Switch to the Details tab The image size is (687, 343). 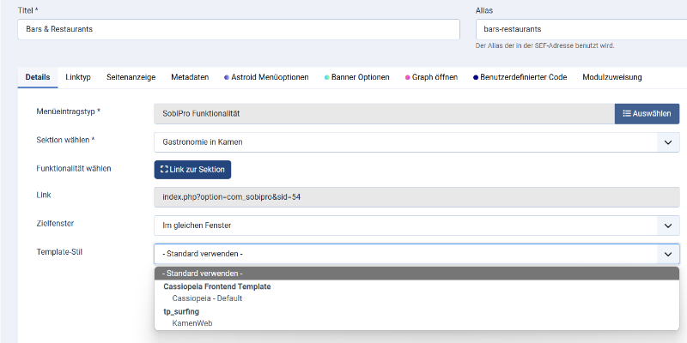click(37, 77)
